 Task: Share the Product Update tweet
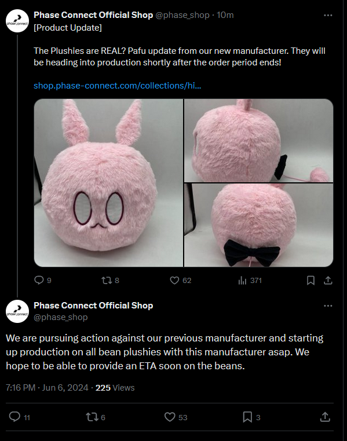pyautogui.click(x=328, y=281)
